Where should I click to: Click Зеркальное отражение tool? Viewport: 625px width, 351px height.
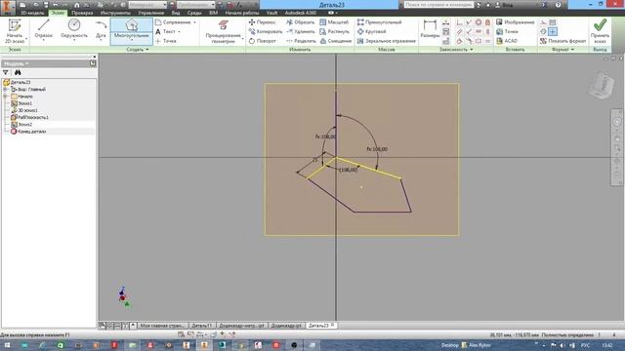click(x=387, y=41)
